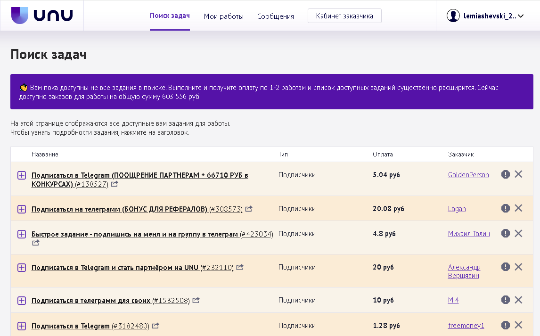This screenshot has width=540, height=336.
Task: Open task Подписаться на телеграмм (БОНУС ДЛЯ РЕФЕРАЛОВ)
Action: tap(137, 209)
